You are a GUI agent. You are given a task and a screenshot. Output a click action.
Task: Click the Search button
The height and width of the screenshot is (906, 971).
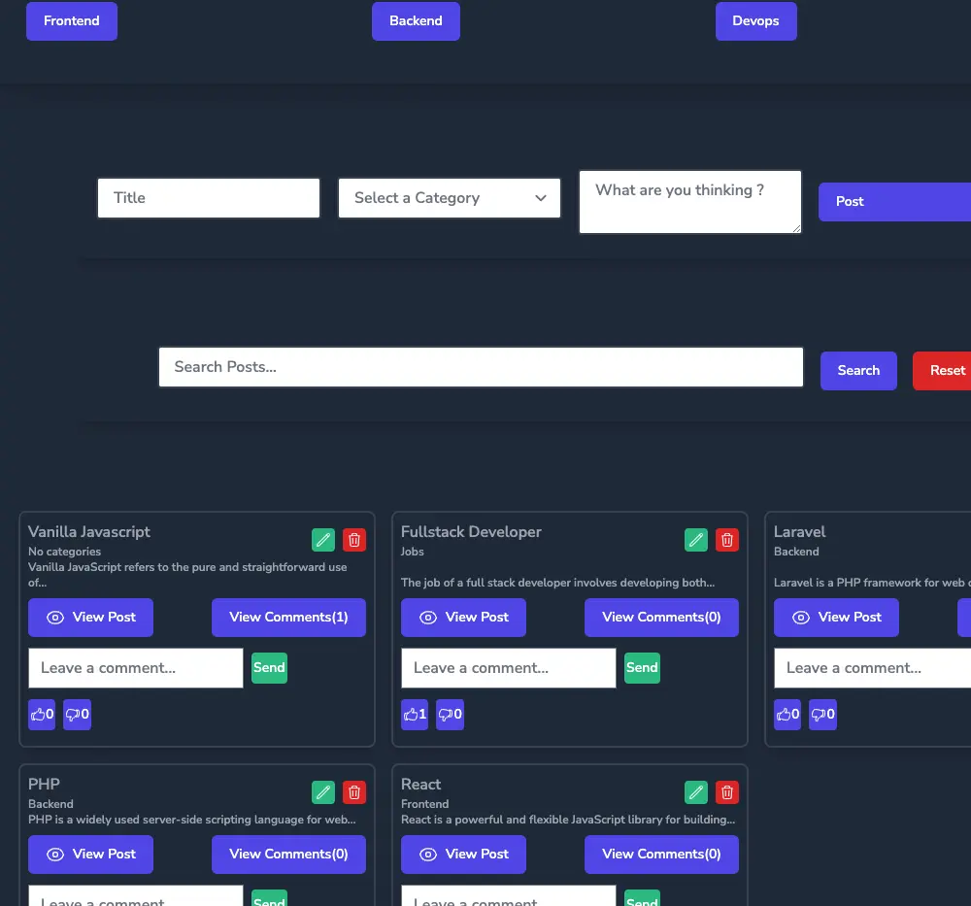pyautogui.click(x=858, y=371)
